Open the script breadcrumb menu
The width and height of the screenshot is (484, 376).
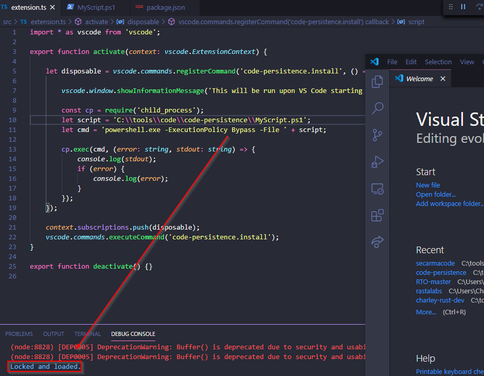(x=416, y=22)
